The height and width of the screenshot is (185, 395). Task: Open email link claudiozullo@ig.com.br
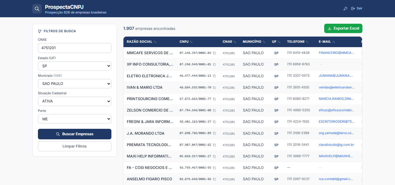336,145
